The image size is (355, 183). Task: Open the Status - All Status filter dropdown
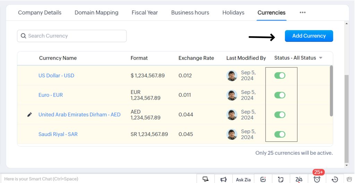(x=298, y=58)
